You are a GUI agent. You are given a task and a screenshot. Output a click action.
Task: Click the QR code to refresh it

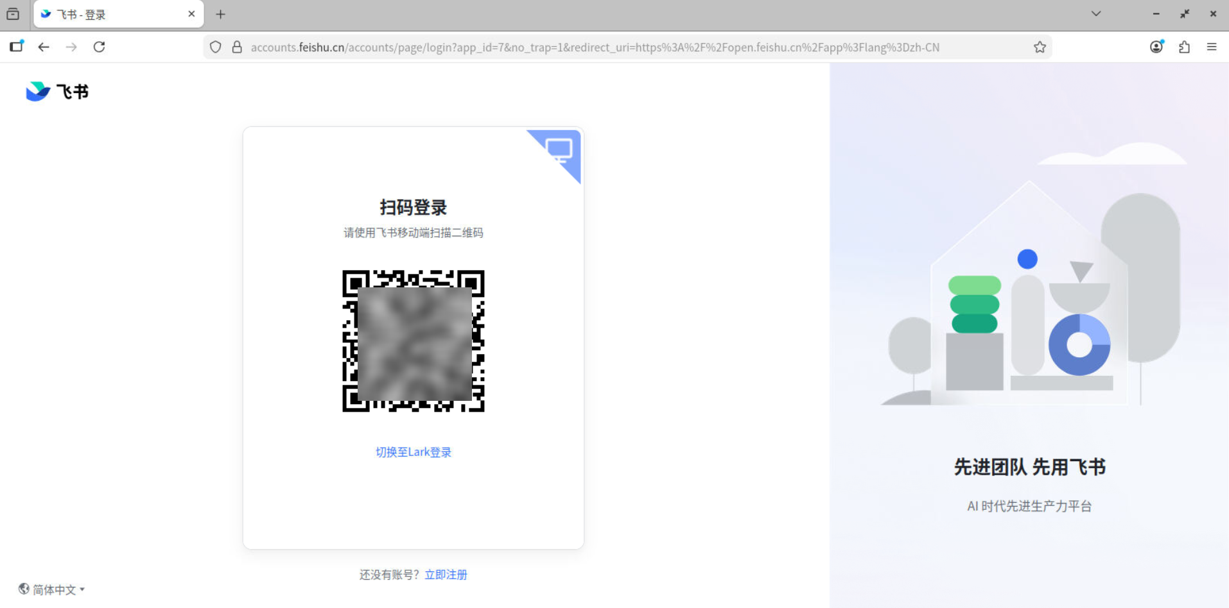point(414,341)
